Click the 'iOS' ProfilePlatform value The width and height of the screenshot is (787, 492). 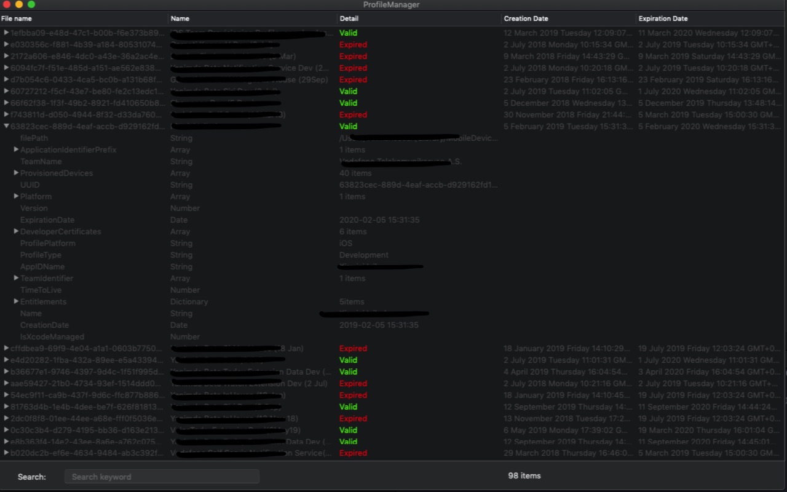pyautogui.click(x=346, y=243)
